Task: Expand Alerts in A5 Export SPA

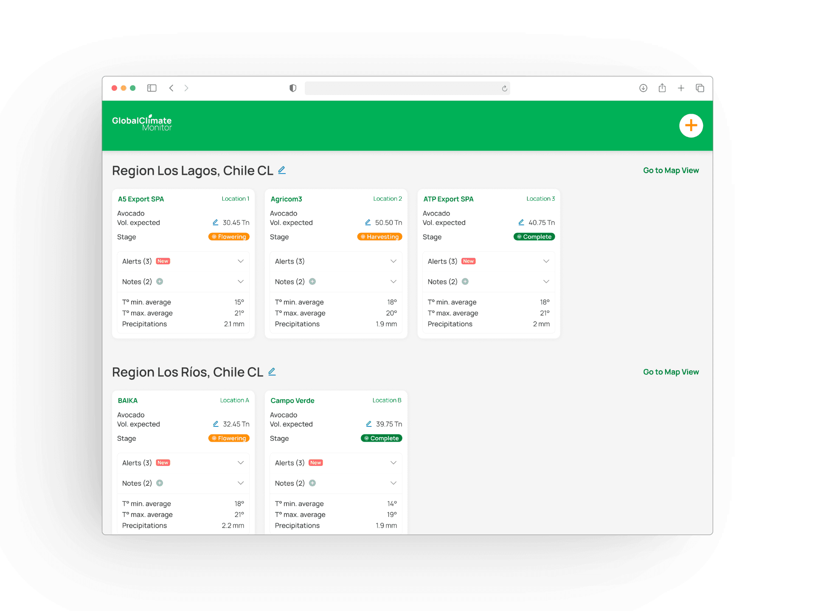Action: click(x=240, y=261)
